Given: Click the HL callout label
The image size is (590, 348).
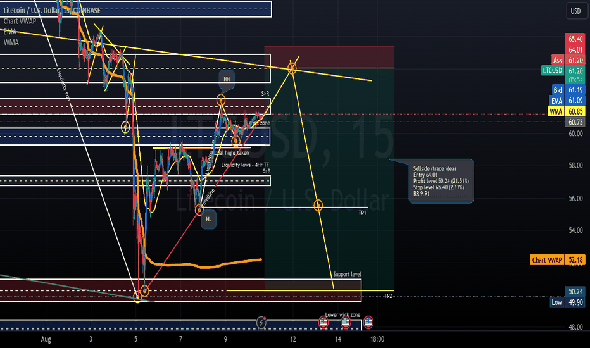Looking at the screenshot, I should (208, 219).
